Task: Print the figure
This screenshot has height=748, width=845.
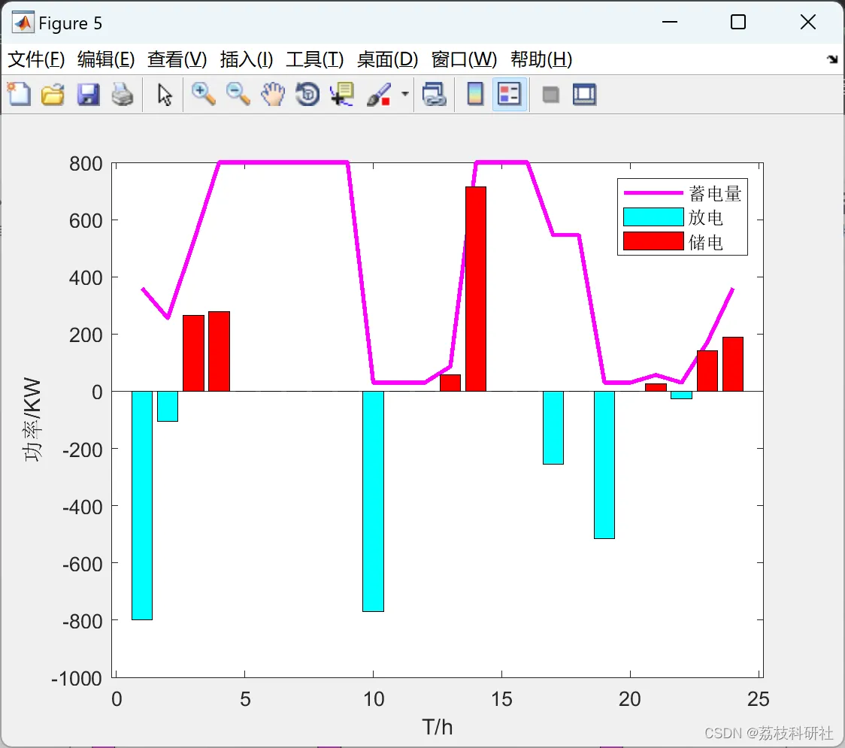Action: tap(123, 95)
